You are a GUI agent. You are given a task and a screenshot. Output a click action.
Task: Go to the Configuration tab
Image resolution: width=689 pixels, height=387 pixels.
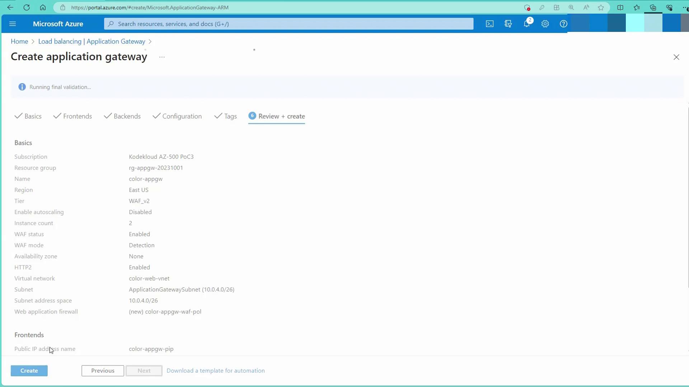(x=182, y=116)
